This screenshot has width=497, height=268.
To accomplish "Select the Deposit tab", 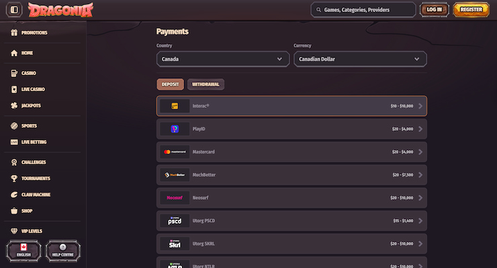I will point(170,84).
